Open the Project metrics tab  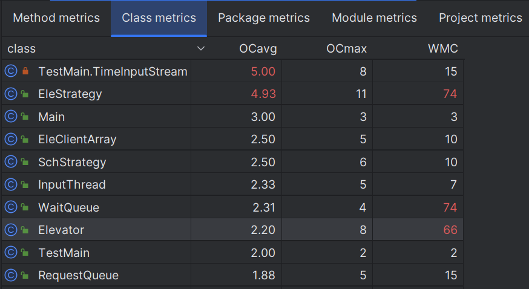[480, 18]
